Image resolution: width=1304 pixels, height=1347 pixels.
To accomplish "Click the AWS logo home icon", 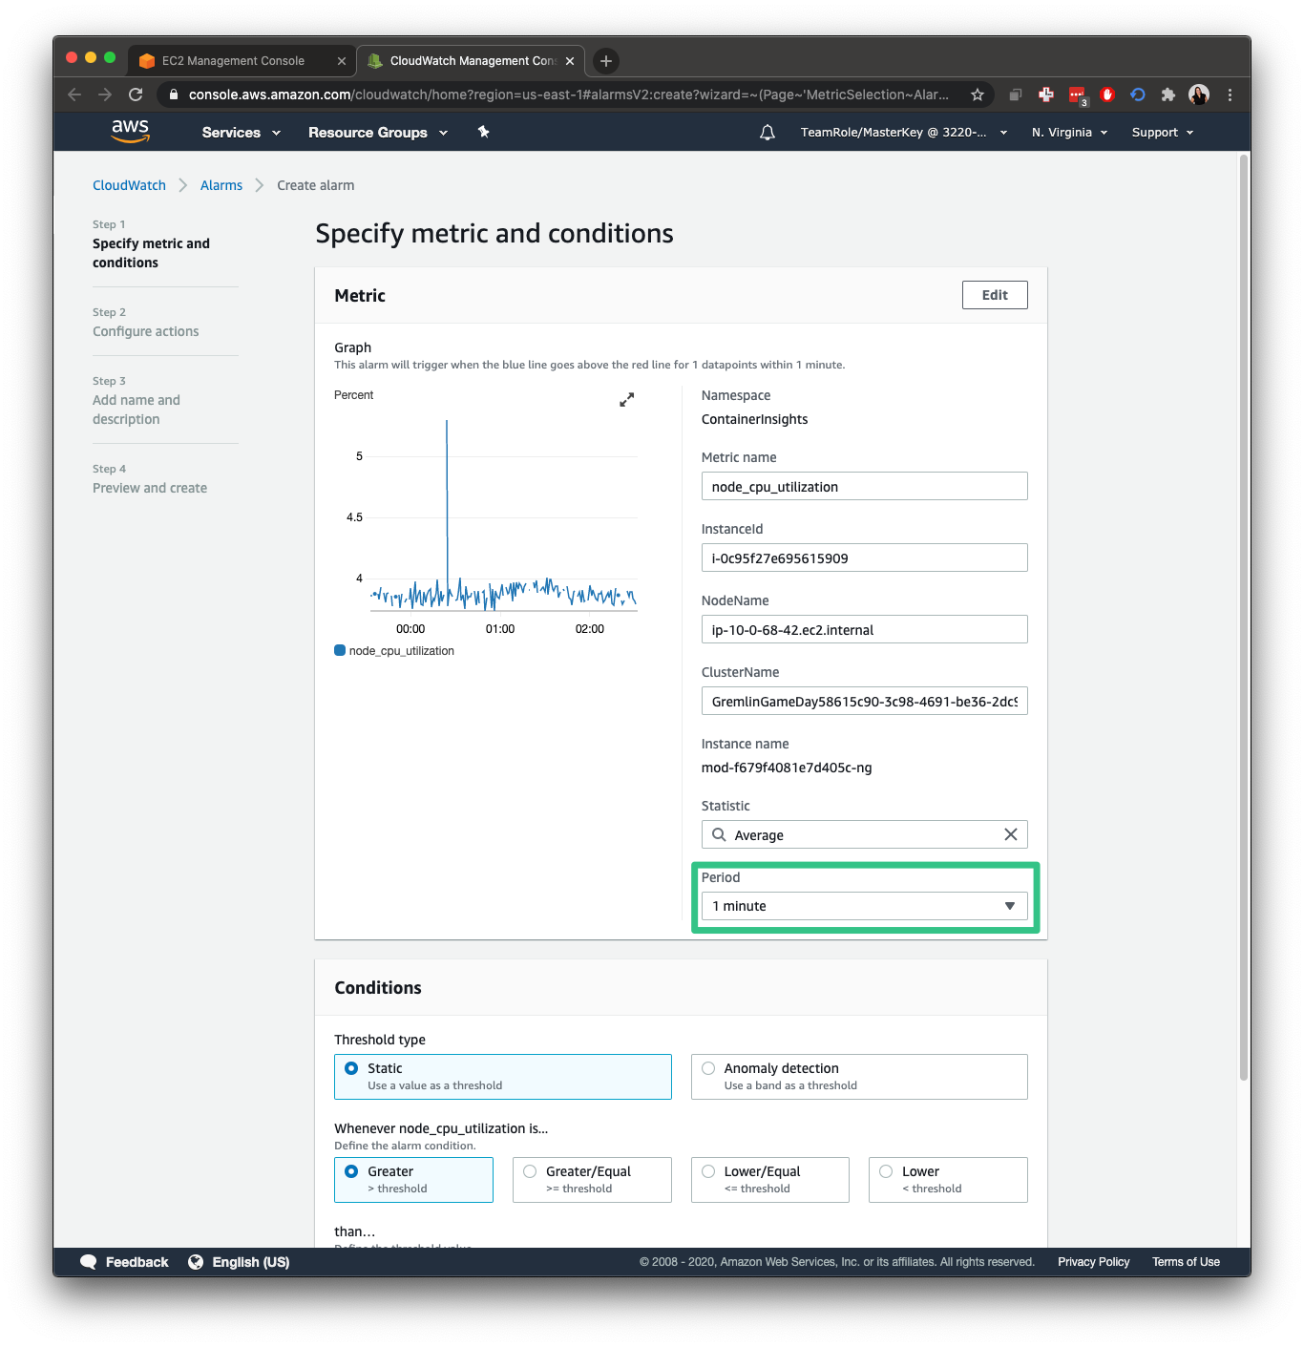I will coord(130,132).
